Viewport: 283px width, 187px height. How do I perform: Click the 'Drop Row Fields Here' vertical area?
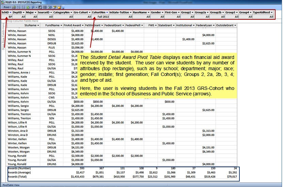(3, 36)
